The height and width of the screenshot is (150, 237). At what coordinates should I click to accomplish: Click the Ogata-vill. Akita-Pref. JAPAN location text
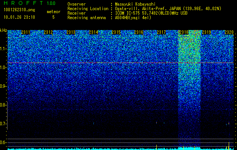pos(168,9)
